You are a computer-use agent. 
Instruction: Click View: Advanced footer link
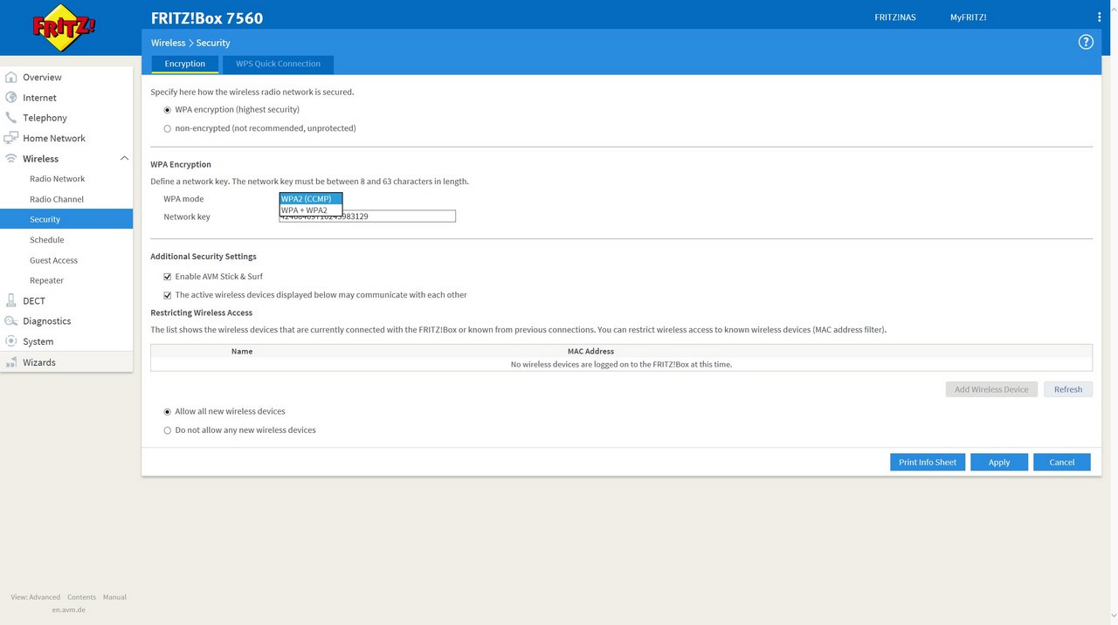[36, 597]
